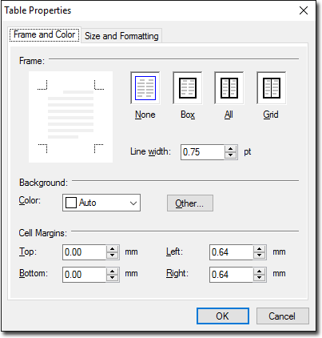
Task: Increase the Line width value
Action: pyautogui.click(x=231, y=149)
